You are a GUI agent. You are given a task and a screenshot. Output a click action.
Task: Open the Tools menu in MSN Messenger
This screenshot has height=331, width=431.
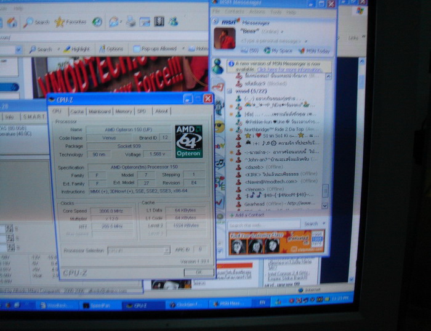tap(276, 12)
